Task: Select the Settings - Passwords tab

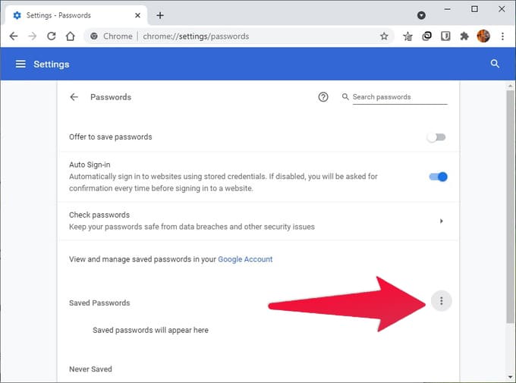Action: (77, 15)
